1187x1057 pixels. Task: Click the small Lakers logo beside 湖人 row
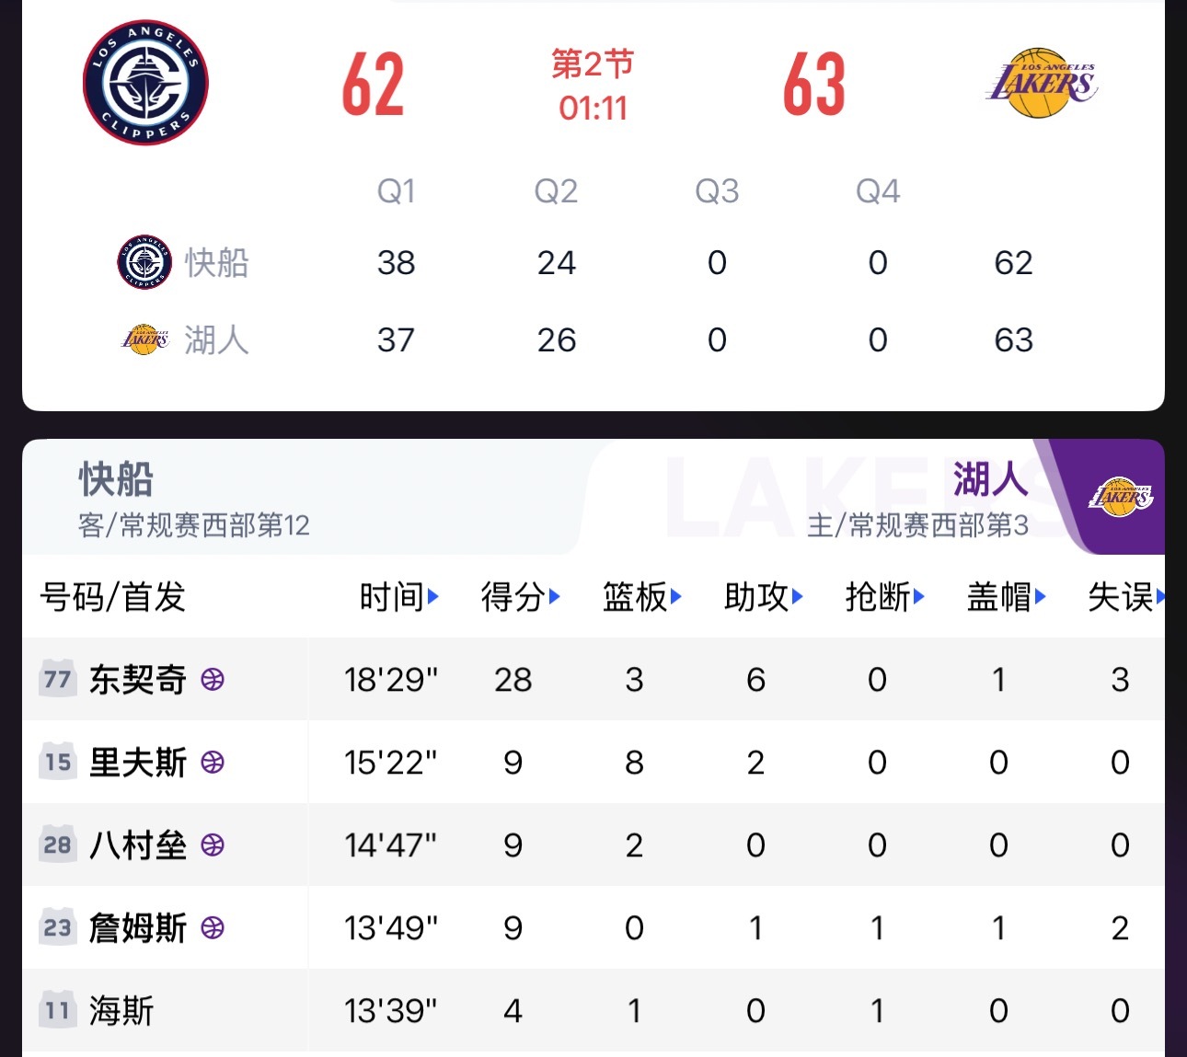point(145,339)
